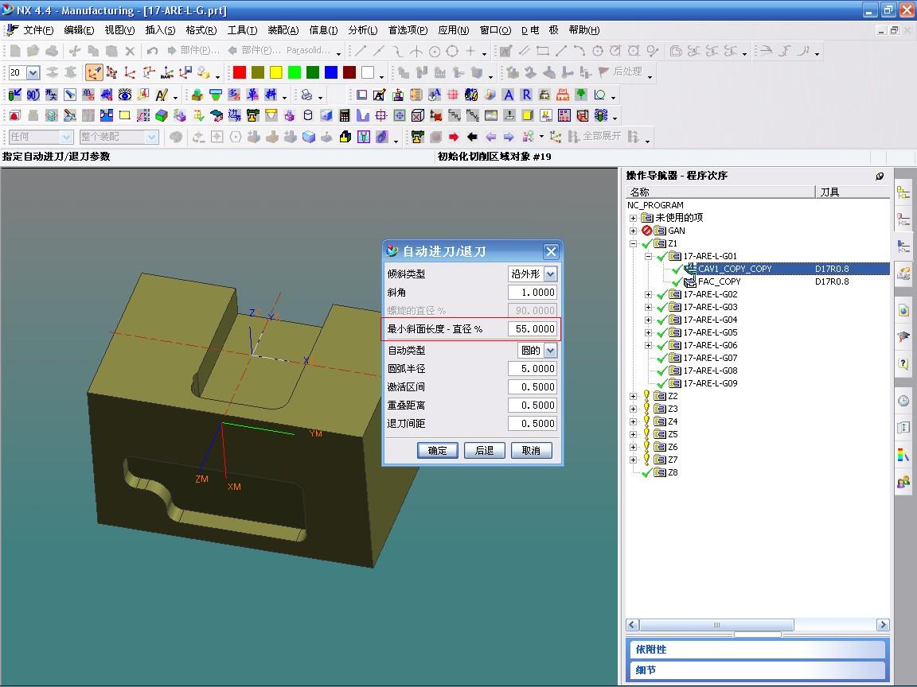Click the flashlight icon
917x687 pixels.
pos(70,95)
